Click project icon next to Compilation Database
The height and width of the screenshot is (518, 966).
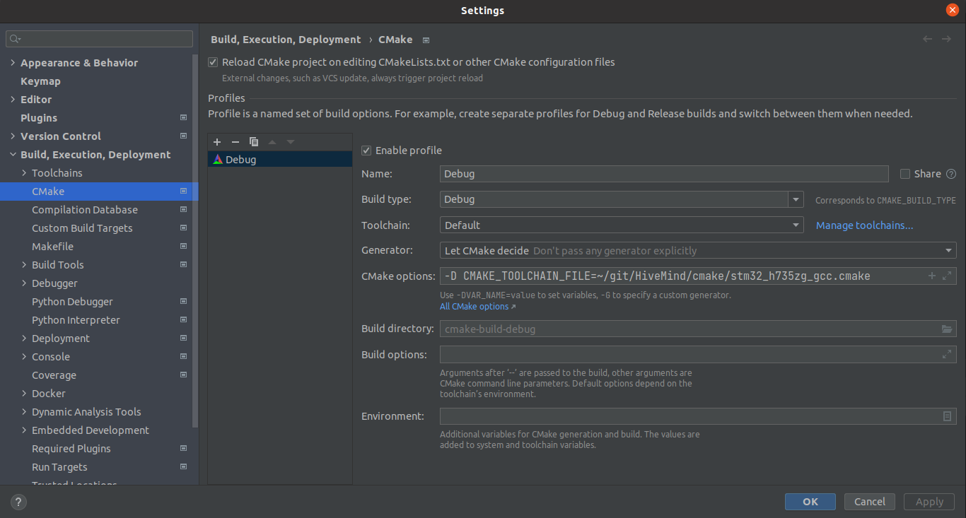point(184,209)
